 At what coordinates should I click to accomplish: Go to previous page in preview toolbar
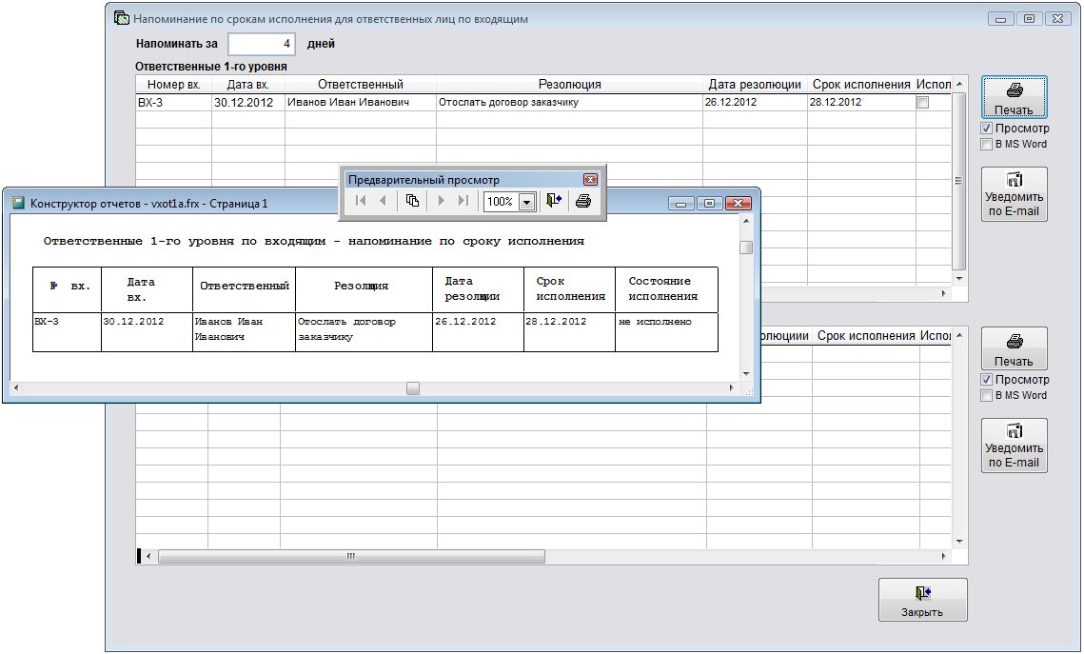(x=383, y=201)
